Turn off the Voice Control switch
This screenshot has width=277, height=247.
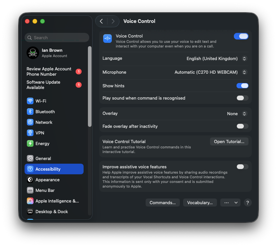pos(241,36)
